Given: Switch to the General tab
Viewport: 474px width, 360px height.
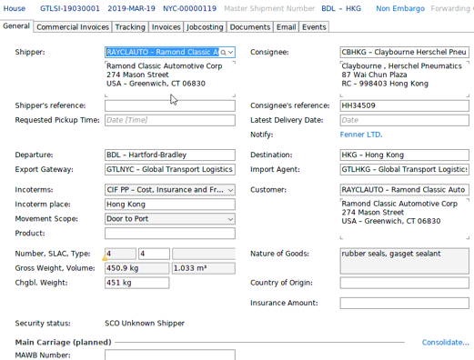Looking at the screenshot, I should (x=16, y=26).
